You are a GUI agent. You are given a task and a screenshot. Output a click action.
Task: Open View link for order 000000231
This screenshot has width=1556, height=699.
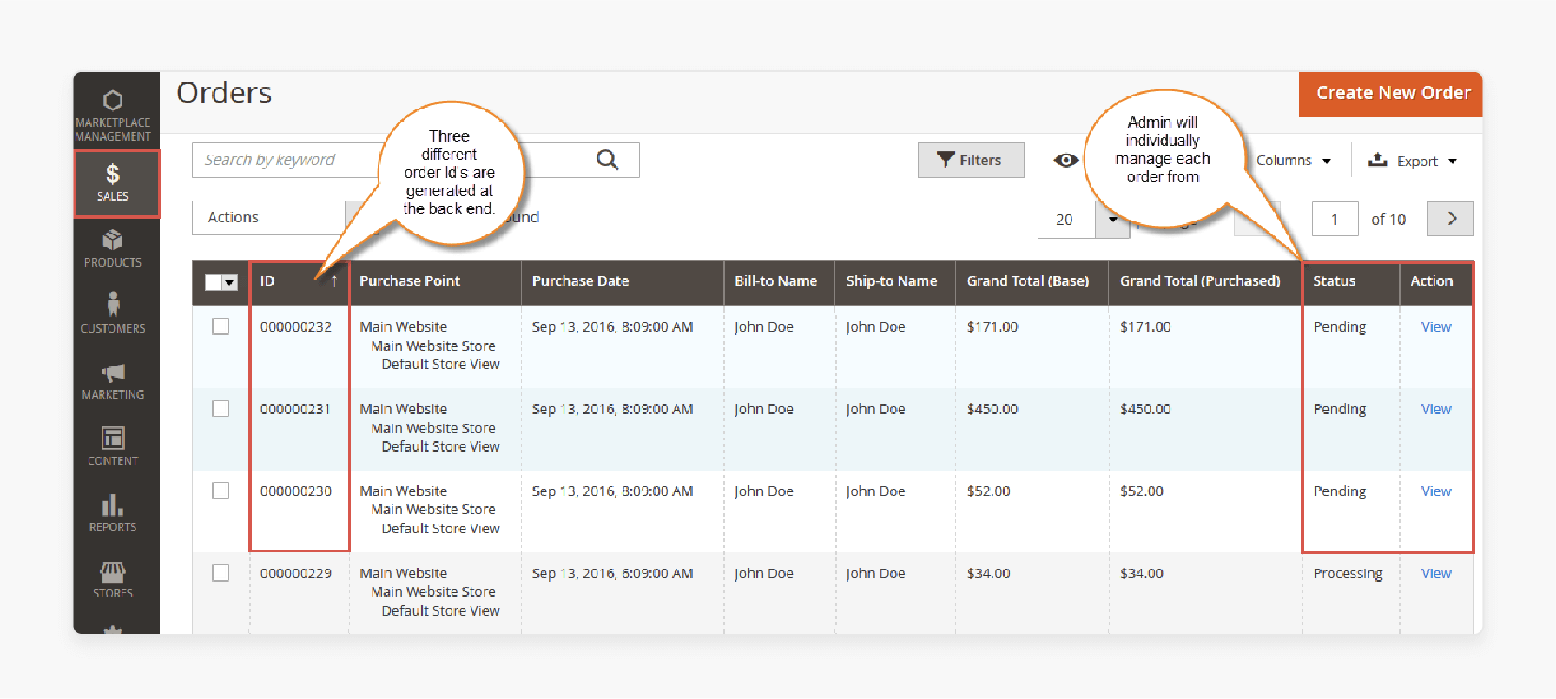tap(1436, 409)
